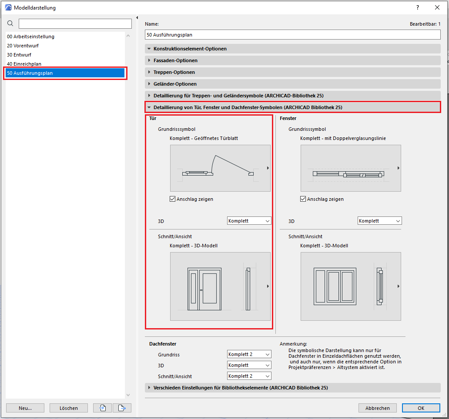Click the Löschen button
The height and width of the screenshot is (419, 449).
tap(69, 408)
